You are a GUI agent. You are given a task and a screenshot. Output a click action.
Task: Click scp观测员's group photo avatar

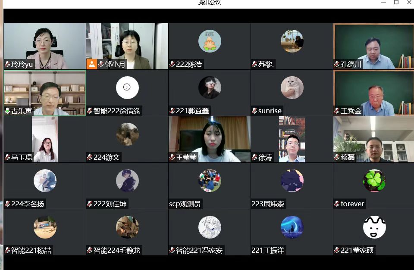point(210,180)
